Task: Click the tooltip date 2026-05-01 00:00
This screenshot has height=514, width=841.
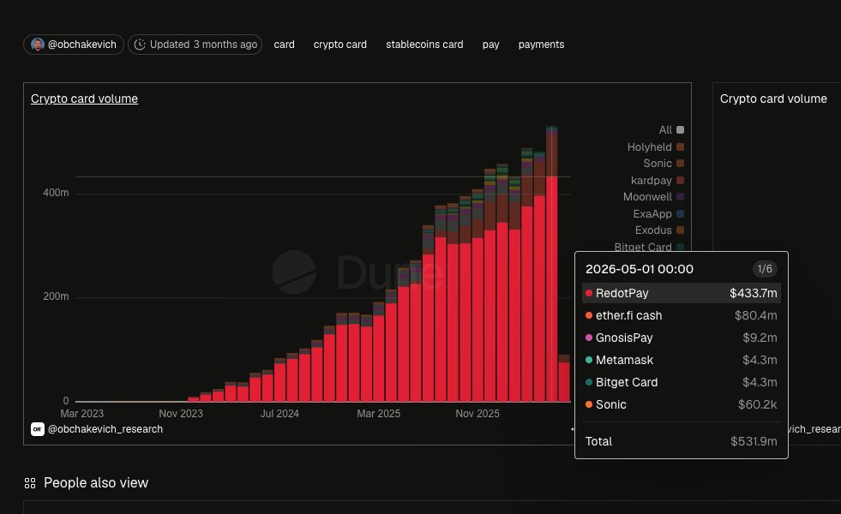Action: (x=640, y=269)
